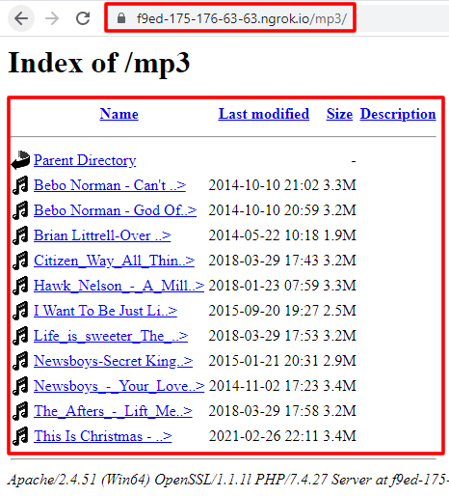Click music icon beside I Want To Be Just Li

[x=20, y=311]
